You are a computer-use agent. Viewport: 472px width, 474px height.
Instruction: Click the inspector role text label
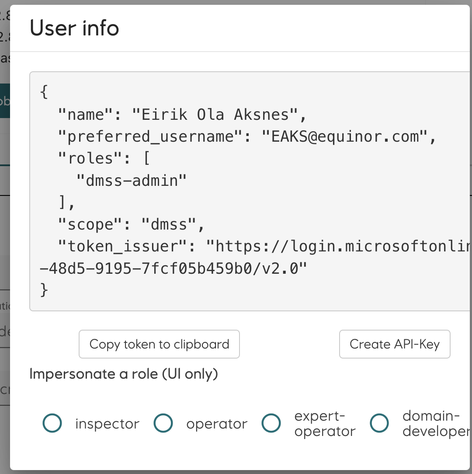[107, 423]
